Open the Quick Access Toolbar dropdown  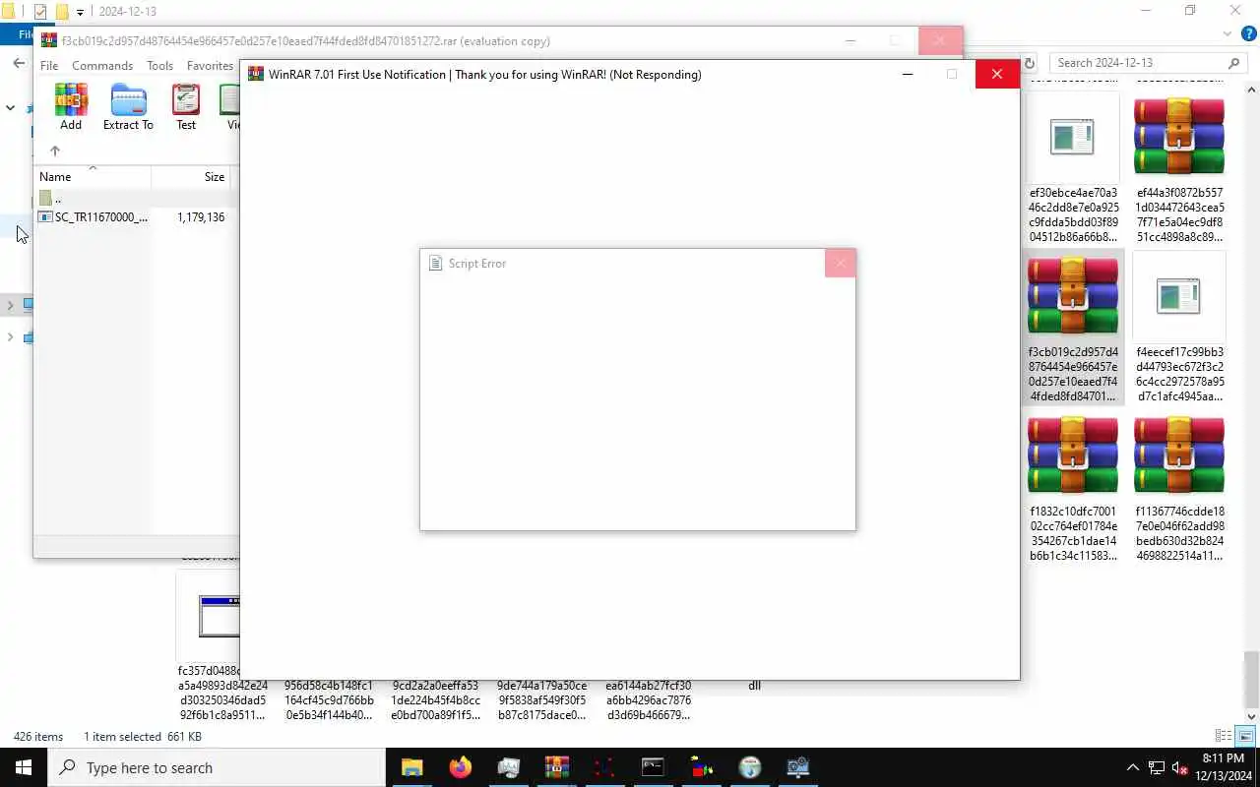pos(80,12)
